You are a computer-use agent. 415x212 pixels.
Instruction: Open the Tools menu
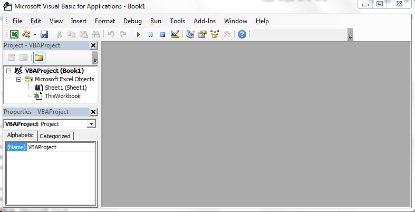click(177, 21)
